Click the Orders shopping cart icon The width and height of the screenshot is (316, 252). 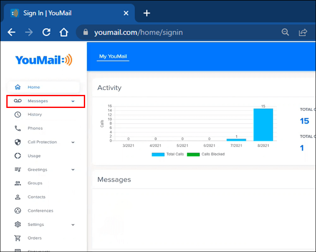18,238
